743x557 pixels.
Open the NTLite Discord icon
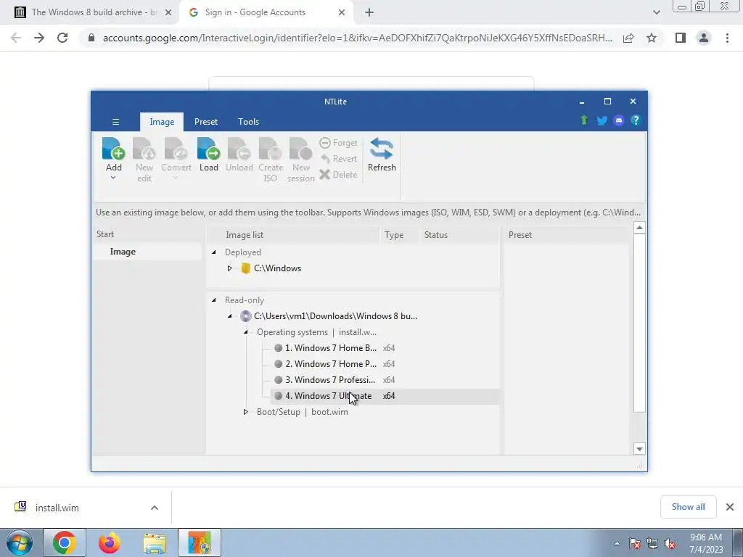coord(618,120)
